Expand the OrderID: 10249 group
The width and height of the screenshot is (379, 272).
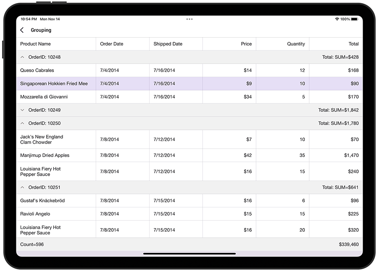point(22,110)
